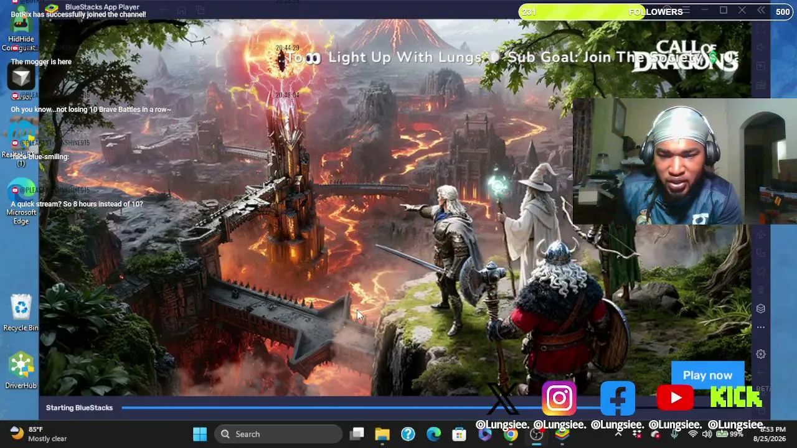The height and width of the screenshot is (448, 797).
Task: Show more BlueStacks sidebar tools (three dots)
Action: (x=760, y=327)
